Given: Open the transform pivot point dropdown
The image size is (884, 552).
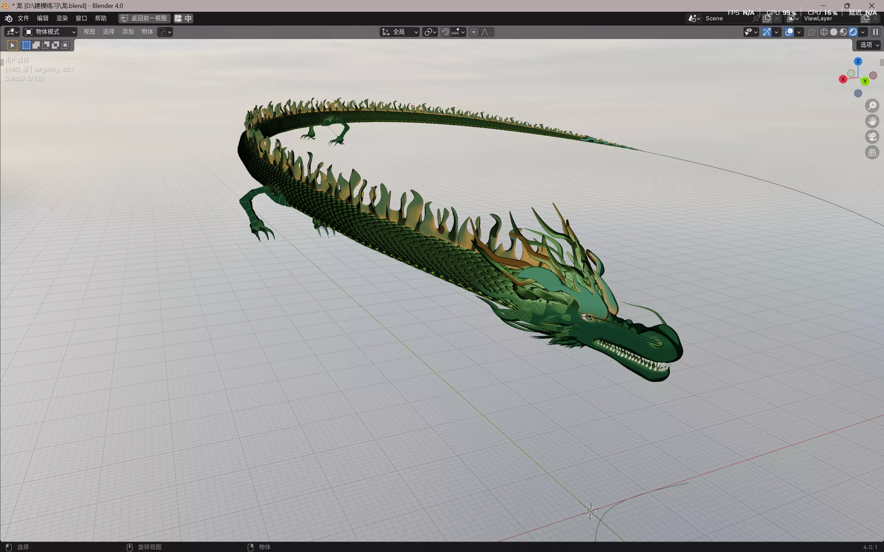Looking at the screenshot, I should (x=430, y=32).
